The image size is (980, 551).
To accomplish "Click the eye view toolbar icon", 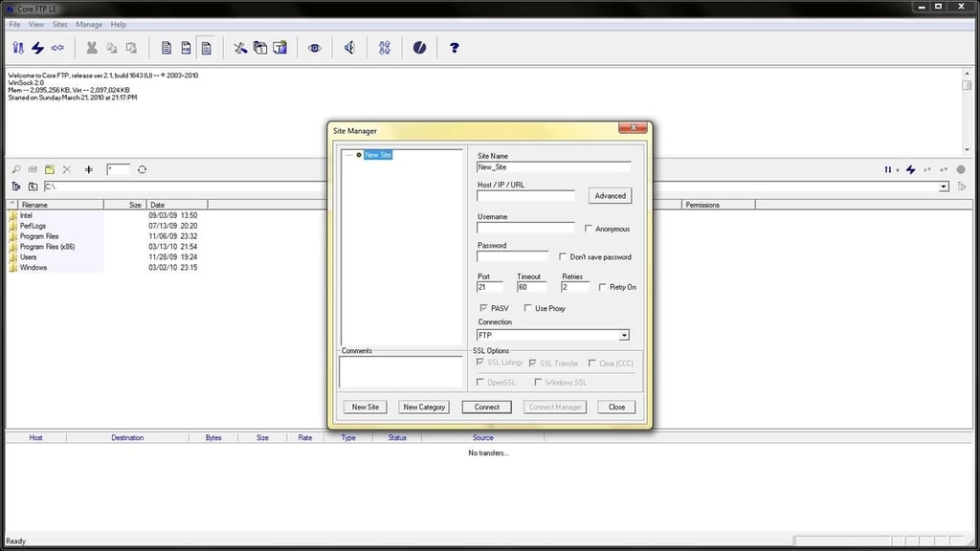I will tap(314, 48).
